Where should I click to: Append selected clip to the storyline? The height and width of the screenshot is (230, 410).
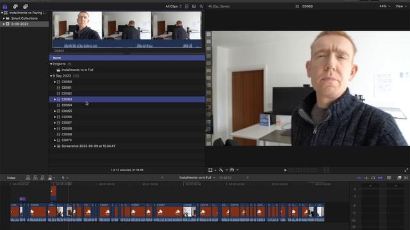coord(42,178)
